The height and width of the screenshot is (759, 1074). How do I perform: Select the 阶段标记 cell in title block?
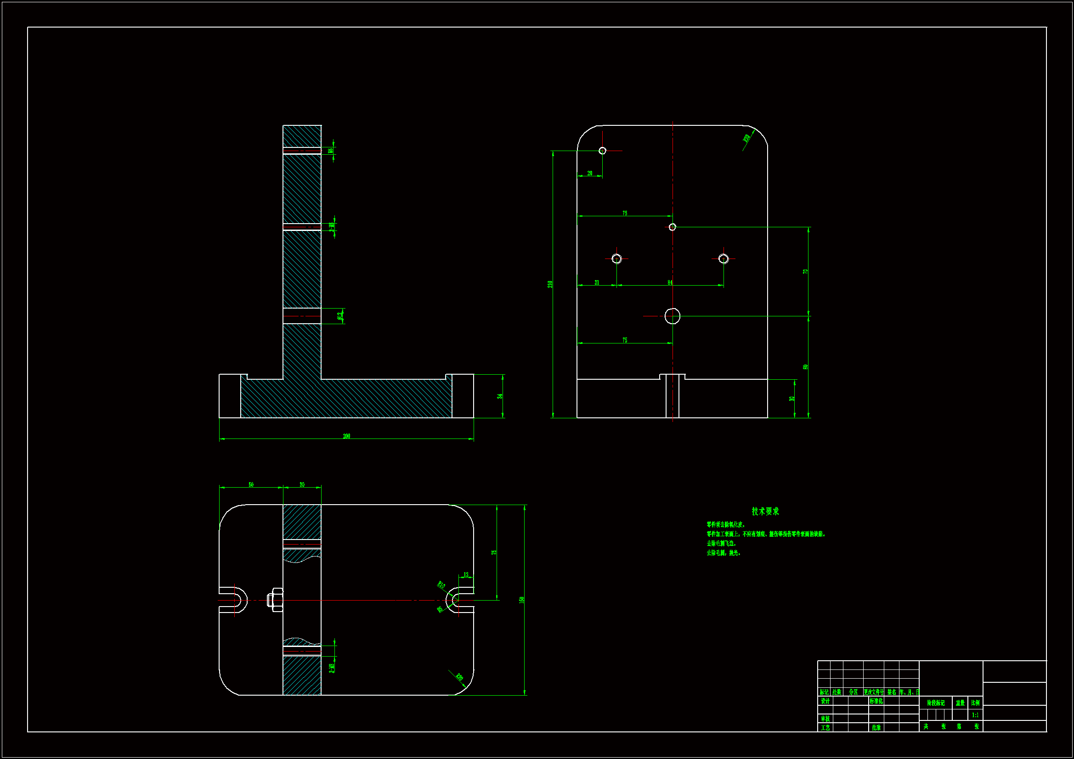point(936,703)
